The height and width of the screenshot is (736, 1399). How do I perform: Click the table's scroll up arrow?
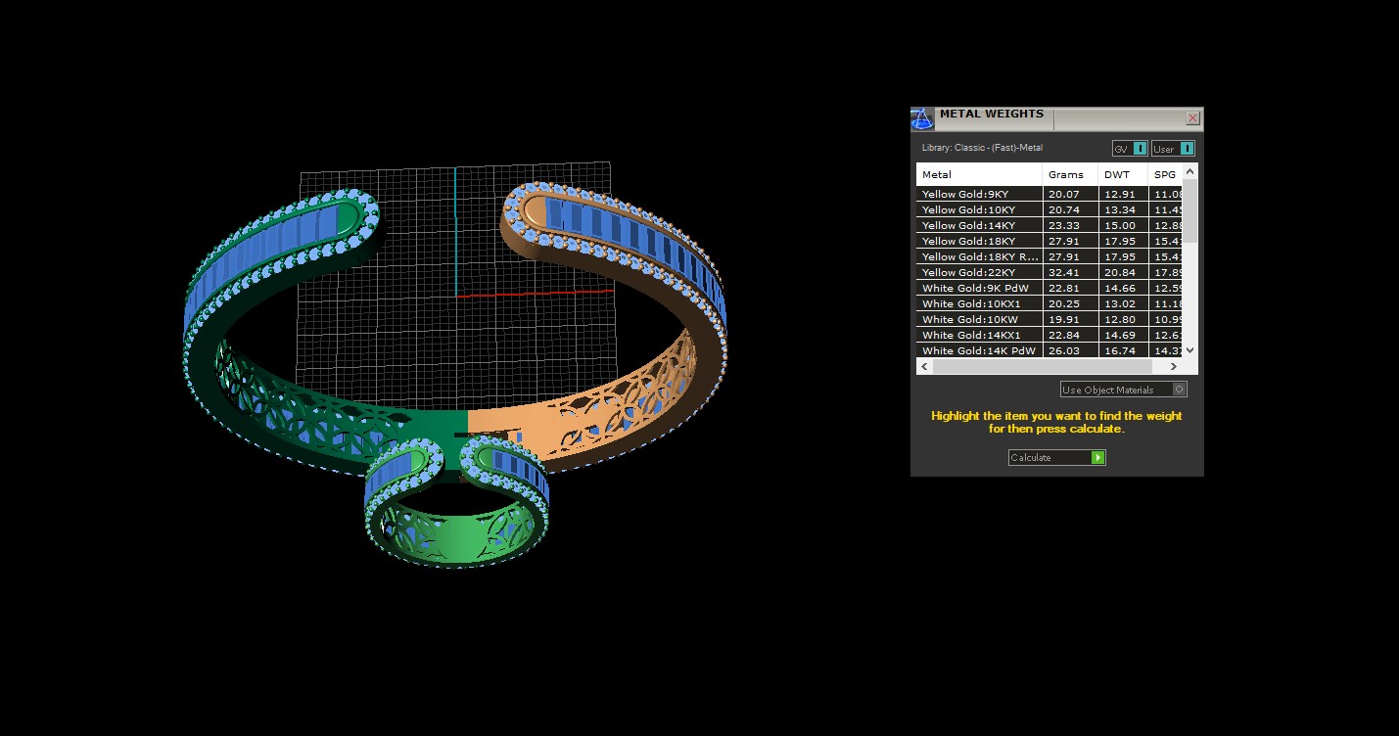point(1189,170)
